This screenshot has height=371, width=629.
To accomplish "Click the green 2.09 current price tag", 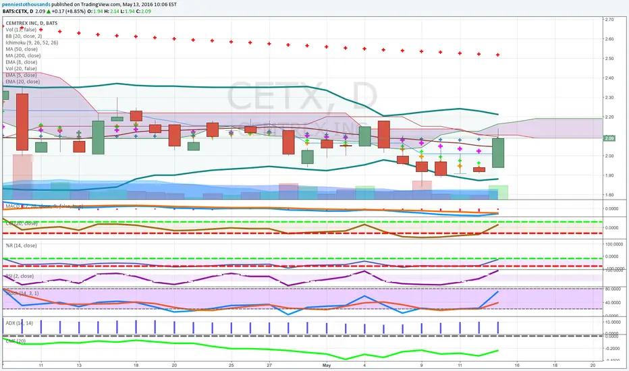I will click(609, 138).
